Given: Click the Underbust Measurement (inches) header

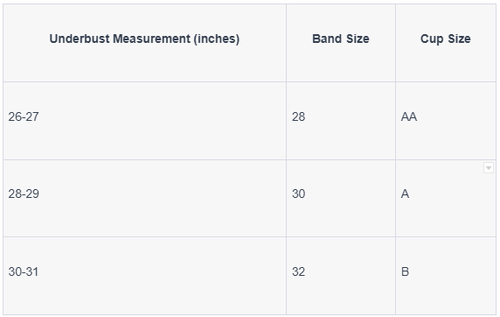Looking at the screenshot, I should (x=144, y=43).
